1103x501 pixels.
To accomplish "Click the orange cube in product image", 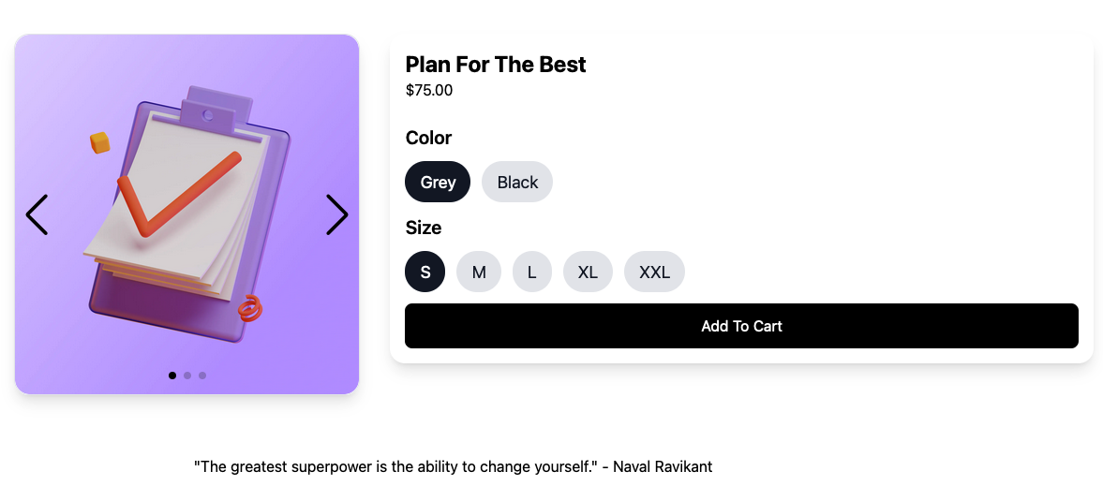I will [100, 142].
